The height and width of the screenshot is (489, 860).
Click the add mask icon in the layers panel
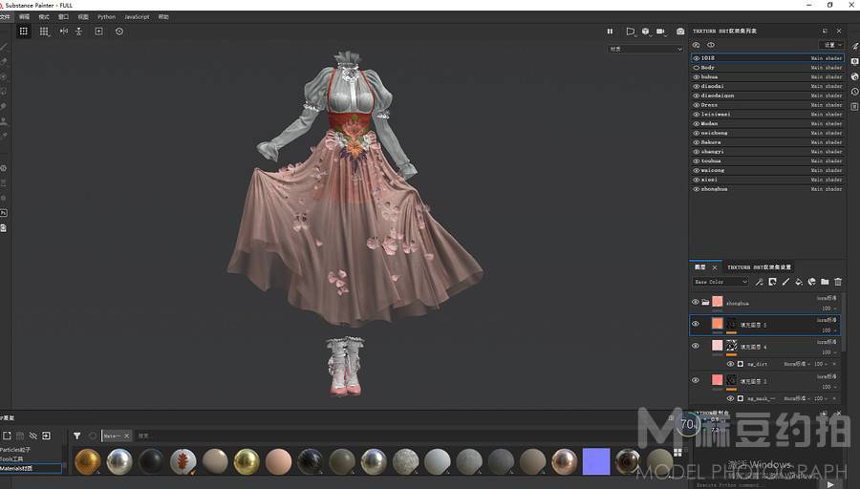(772, 282)
